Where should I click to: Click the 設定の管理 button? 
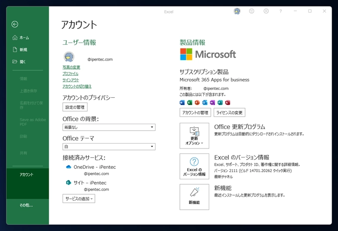click(x=75, y=107)
